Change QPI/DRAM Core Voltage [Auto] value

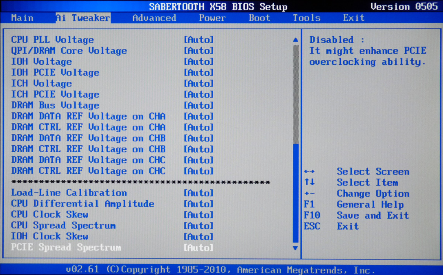click(x=199, y=51)
